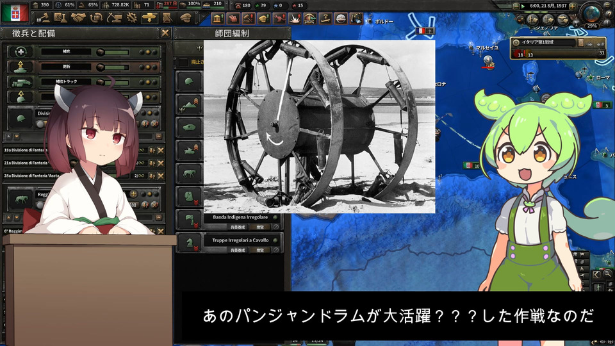Viewport: 615px width, 346px height.
Task: Collapse cavalry Regg list with rightmost chevron
Action: [x=159, y=217]
